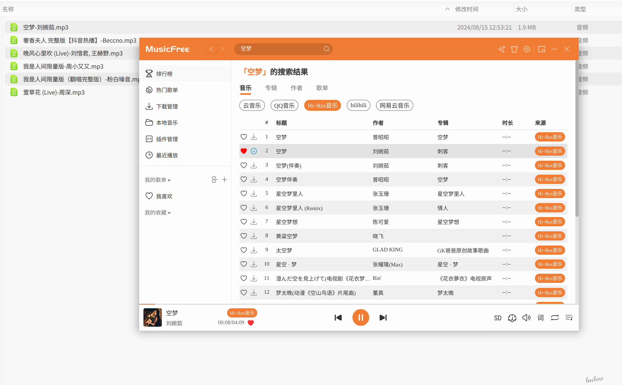This screenshot has height=385, width=622.
Task: Like song 1 空梦 by 曾昭昭
Action: tap(244, 137)
